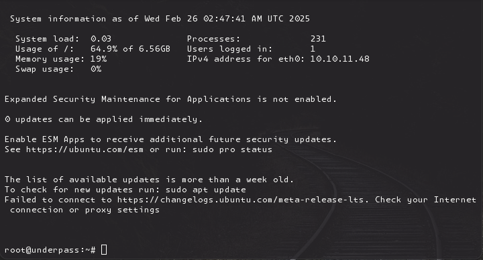This screenshot has width=483, height=260.
Task: Click the terminal cursor block after the prompt
Action: point(104,249)
